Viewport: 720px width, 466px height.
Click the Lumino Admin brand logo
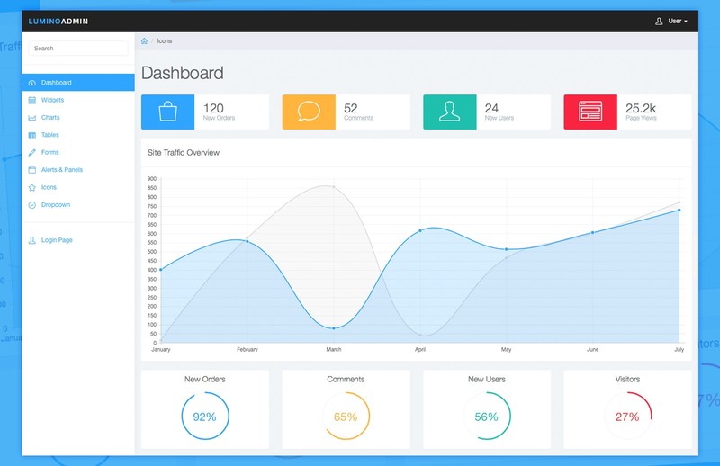(58, 22)
